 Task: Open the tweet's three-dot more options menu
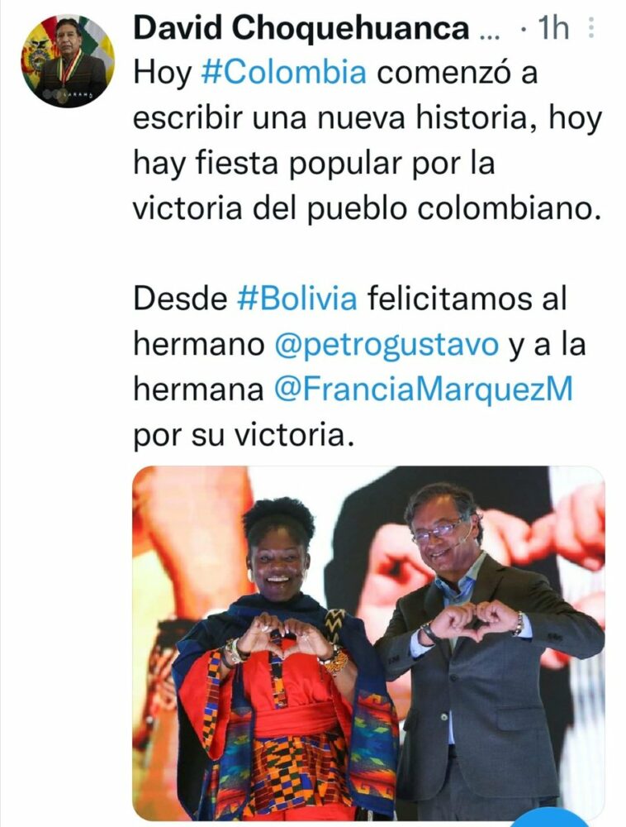click(591, 28)
